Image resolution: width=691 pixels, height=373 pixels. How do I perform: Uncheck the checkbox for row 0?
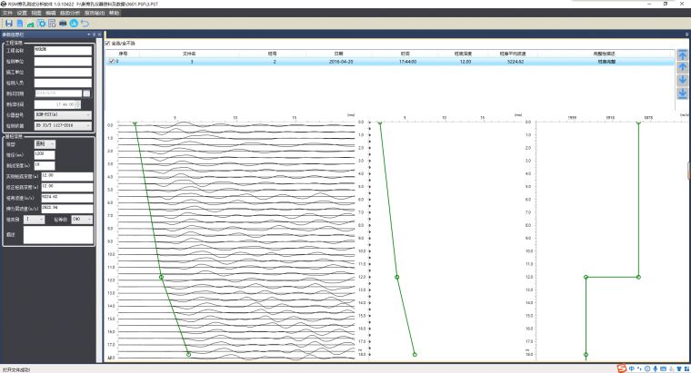[111, 62]
